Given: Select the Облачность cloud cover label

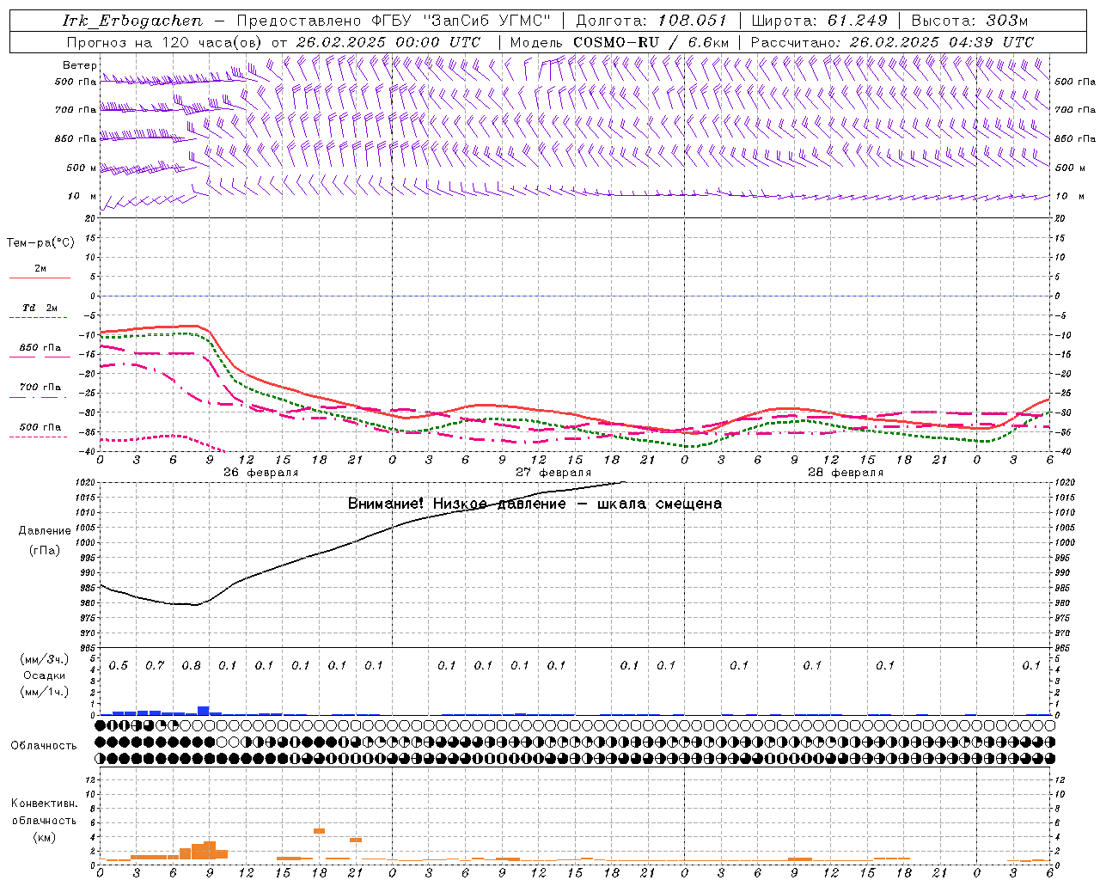Looking at the screenshot, I should pos(44,746).
